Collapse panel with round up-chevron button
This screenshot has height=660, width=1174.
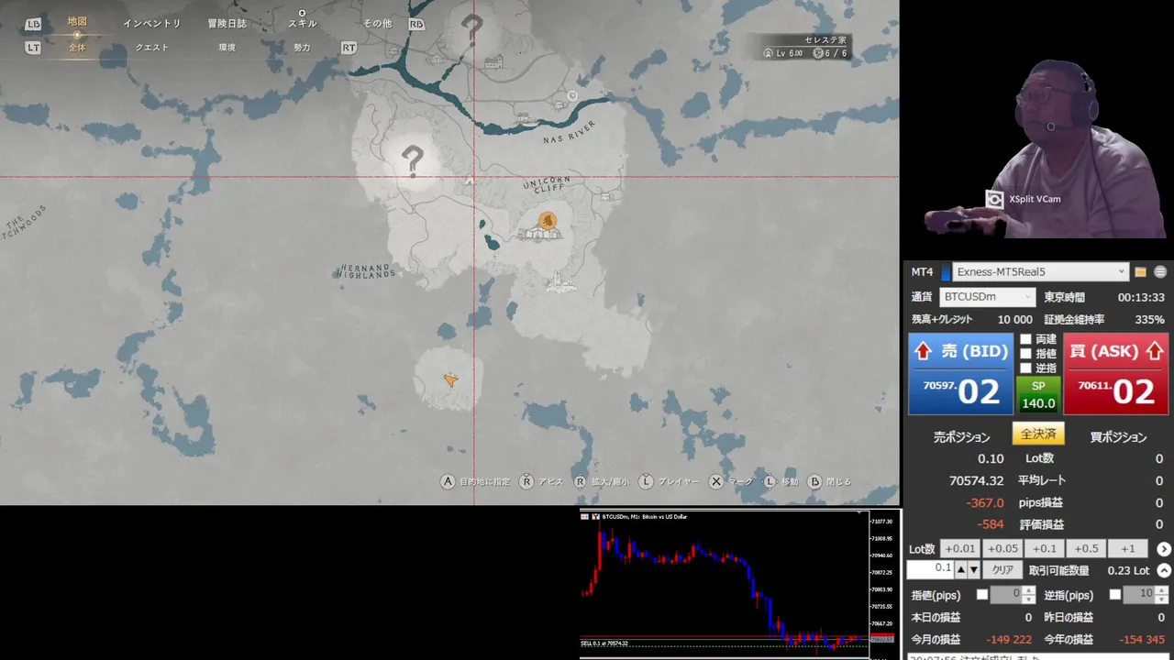pyautogui.click(x=1164, y=570)
